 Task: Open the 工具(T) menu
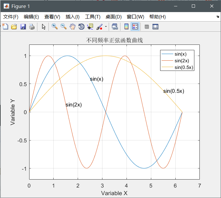(x=93, y=17)
